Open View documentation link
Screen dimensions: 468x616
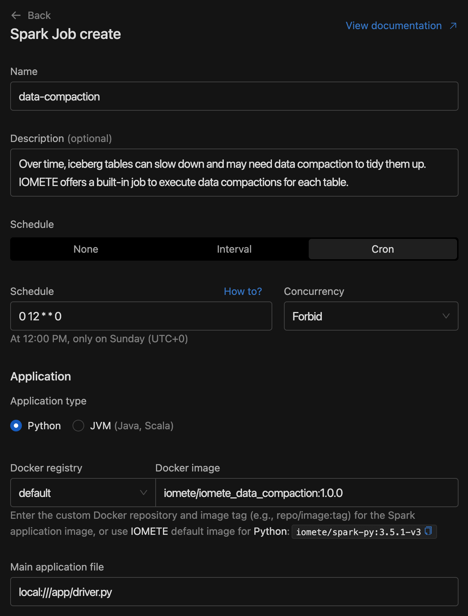click(394, 25)
